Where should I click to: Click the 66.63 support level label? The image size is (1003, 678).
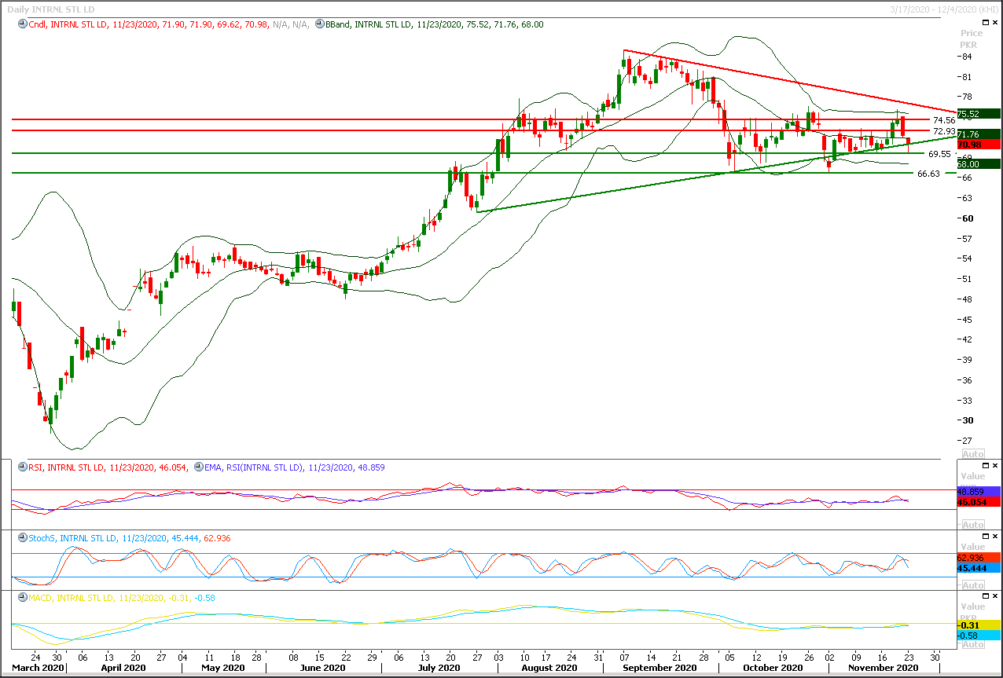[x=928, y=174]
